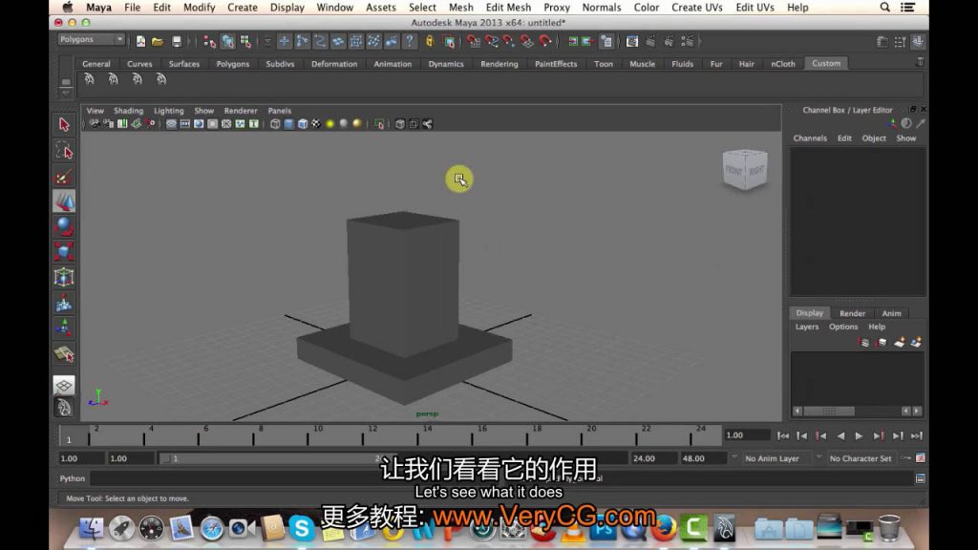
Task: Toggle select by component type mode
Action: pos(245,41)
